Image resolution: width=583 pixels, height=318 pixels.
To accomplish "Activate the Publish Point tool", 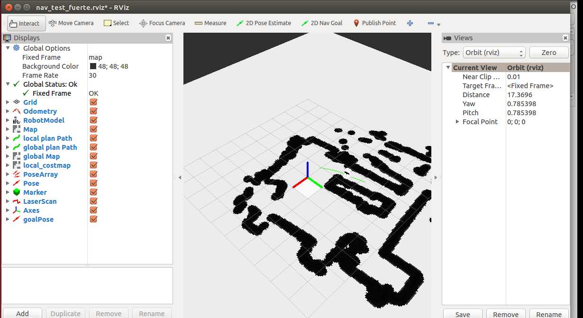I will coord(374,23).
